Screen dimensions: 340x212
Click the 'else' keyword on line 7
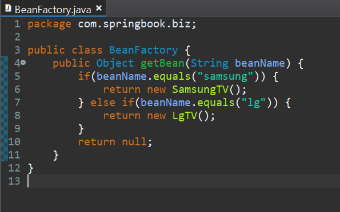tap(103, 103)
